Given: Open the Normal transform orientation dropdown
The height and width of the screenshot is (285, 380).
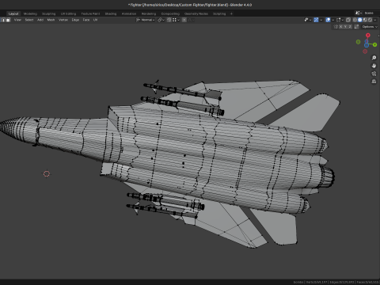Looking at the screenshot, I should click(x=146, y=20).
